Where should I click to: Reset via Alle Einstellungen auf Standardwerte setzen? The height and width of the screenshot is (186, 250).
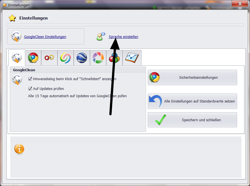(x=192, y=101)
